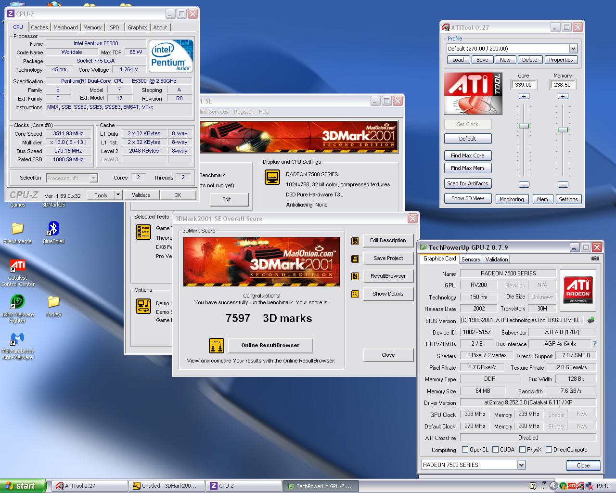Open the Graphics tab in CPU-Z

(x=138, y=27)
